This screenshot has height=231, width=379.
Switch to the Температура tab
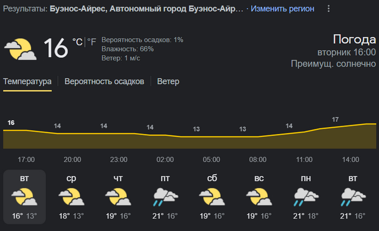pyautogui.click(x=28, y=82)
